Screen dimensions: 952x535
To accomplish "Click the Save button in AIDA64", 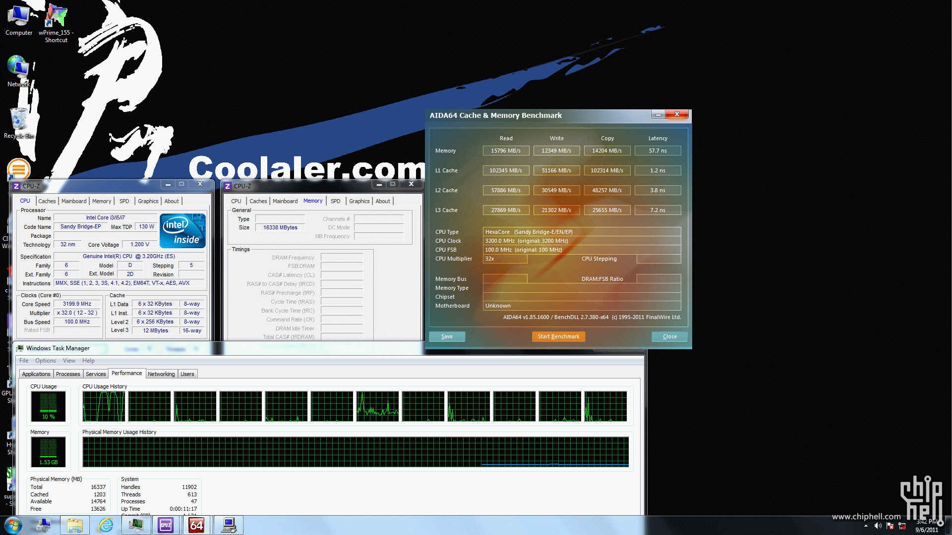I will coord(447,336).
